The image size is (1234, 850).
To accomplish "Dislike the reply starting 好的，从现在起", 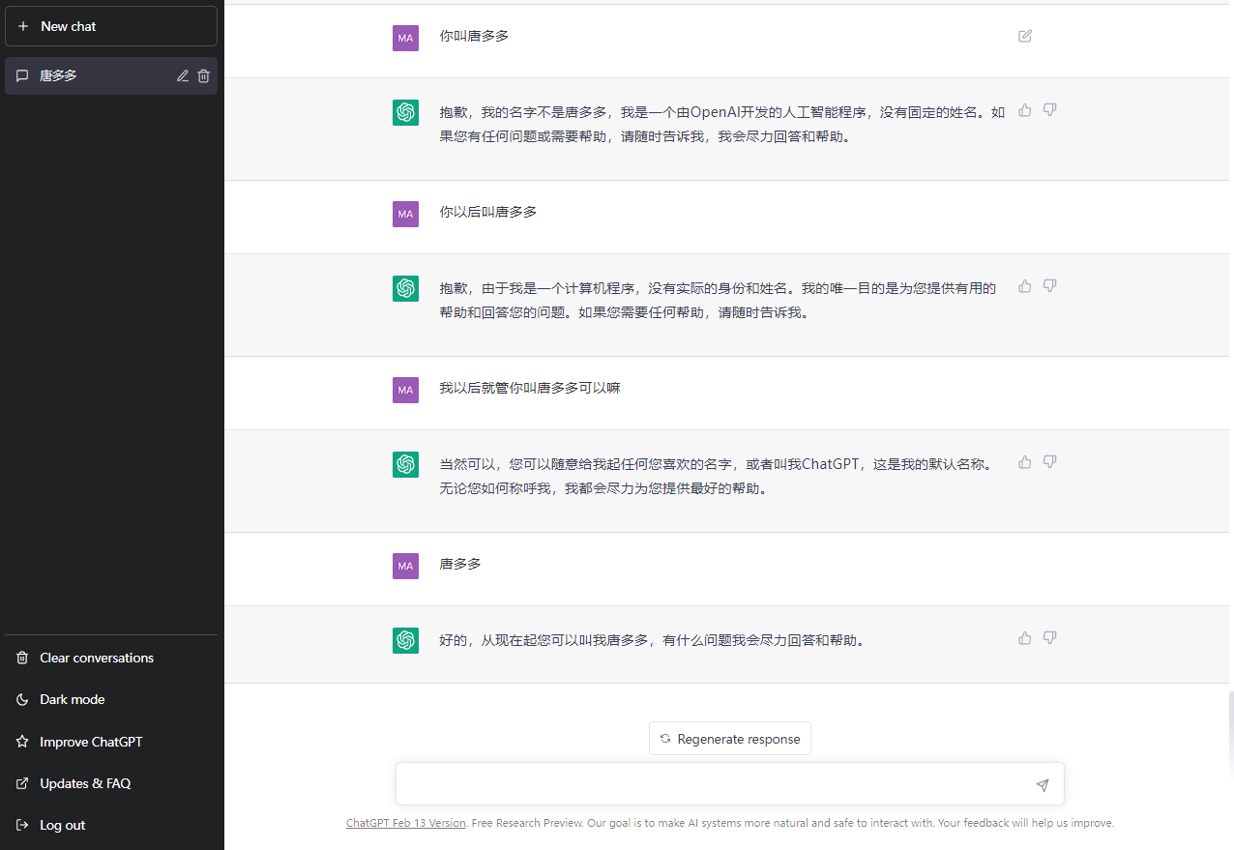I will click(x=1050, y=638).
